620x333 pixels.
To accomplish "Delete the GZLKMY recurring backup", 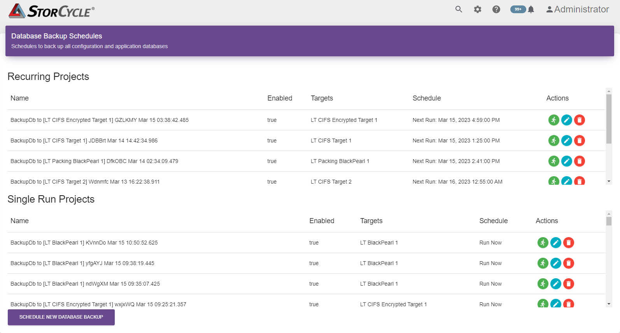I will [580, 120].
